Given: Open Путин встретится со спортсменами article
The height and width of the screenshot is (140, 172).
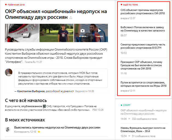Looking at the screenshot, I should click(x=144, y=84).
